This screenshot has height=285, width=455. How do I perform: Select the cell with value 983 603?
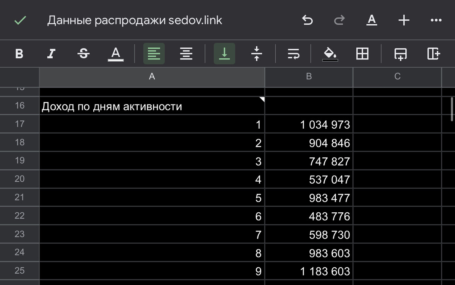[x=309, y=253]
